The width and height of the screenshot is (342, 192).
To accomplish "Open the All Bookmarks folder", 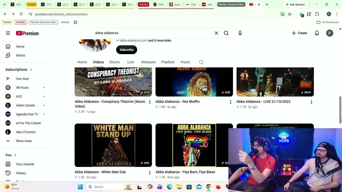I will click(x=328, y=22).
